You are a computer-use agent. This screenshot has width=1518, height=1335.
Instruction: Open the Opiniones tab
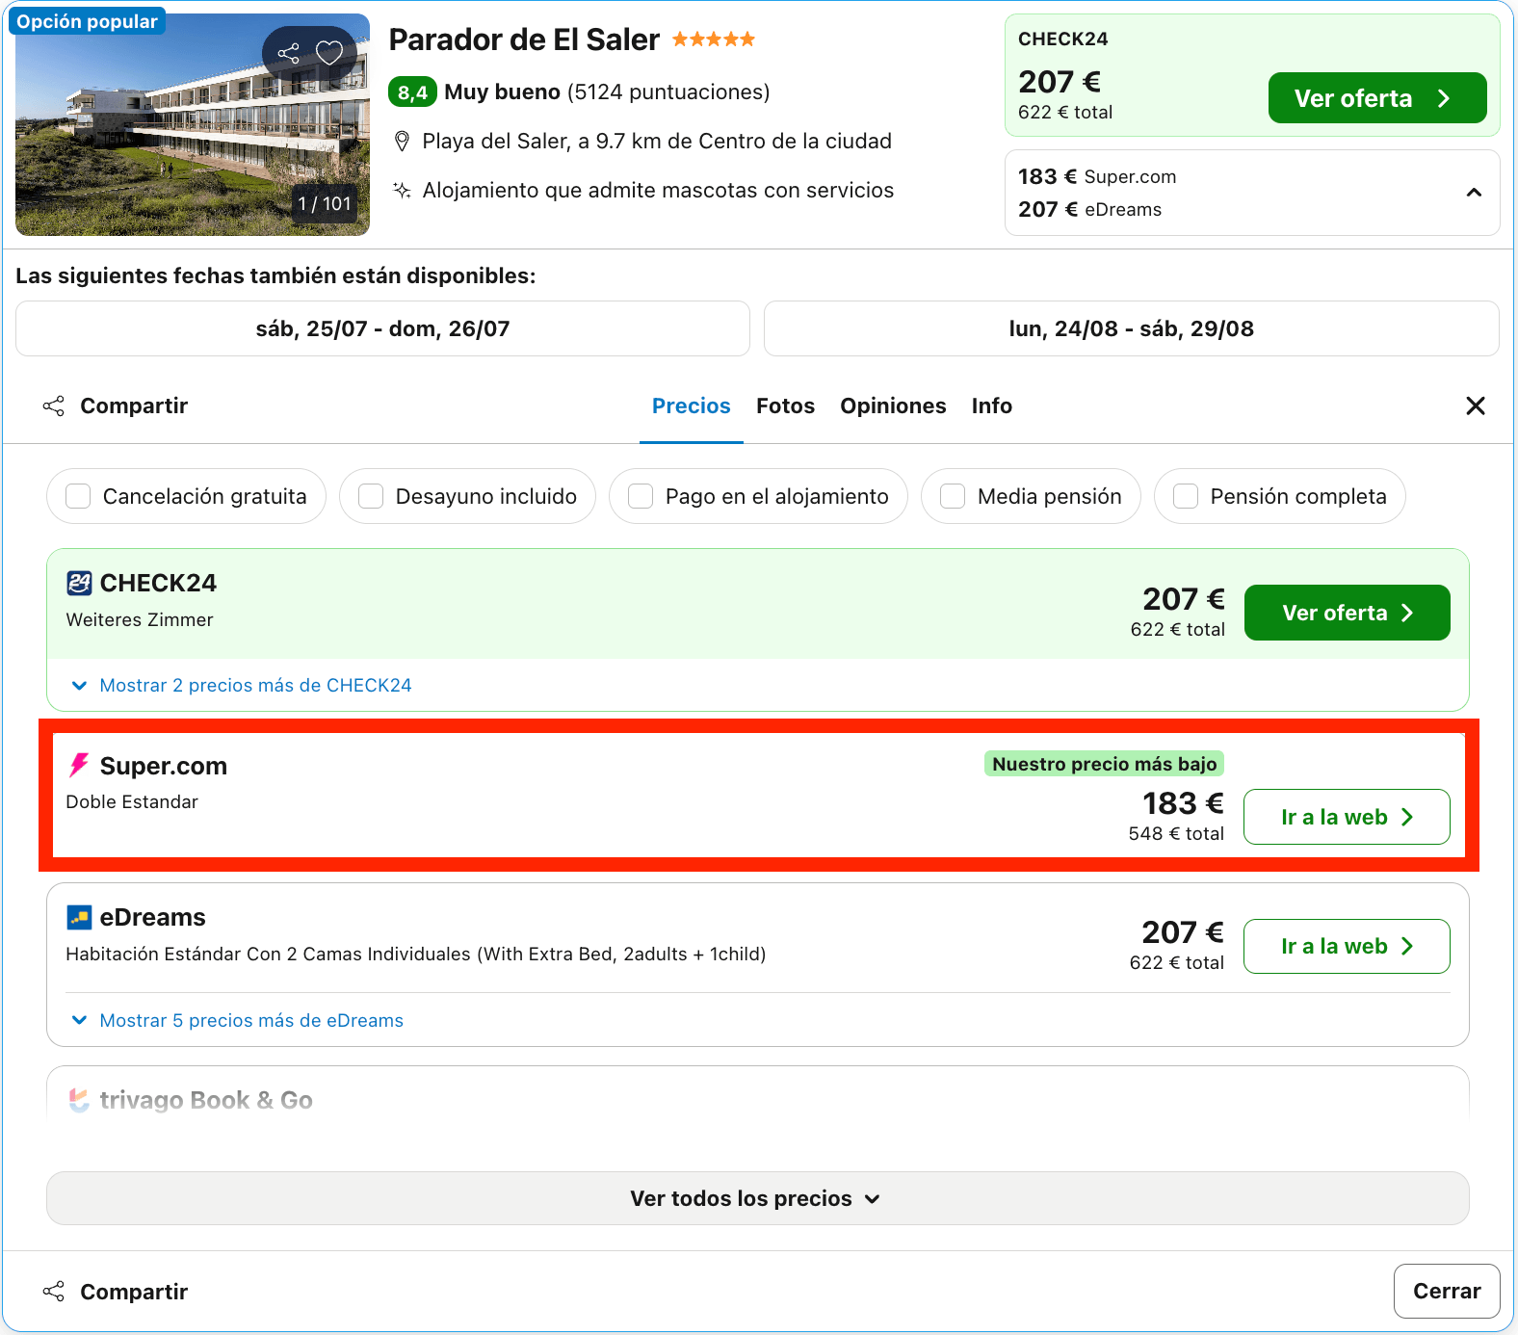click(893, 406)
